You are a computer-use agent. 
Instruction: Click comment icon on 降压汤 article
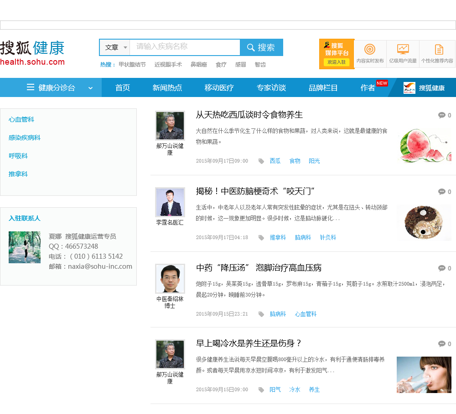click(x=442, y=268)
